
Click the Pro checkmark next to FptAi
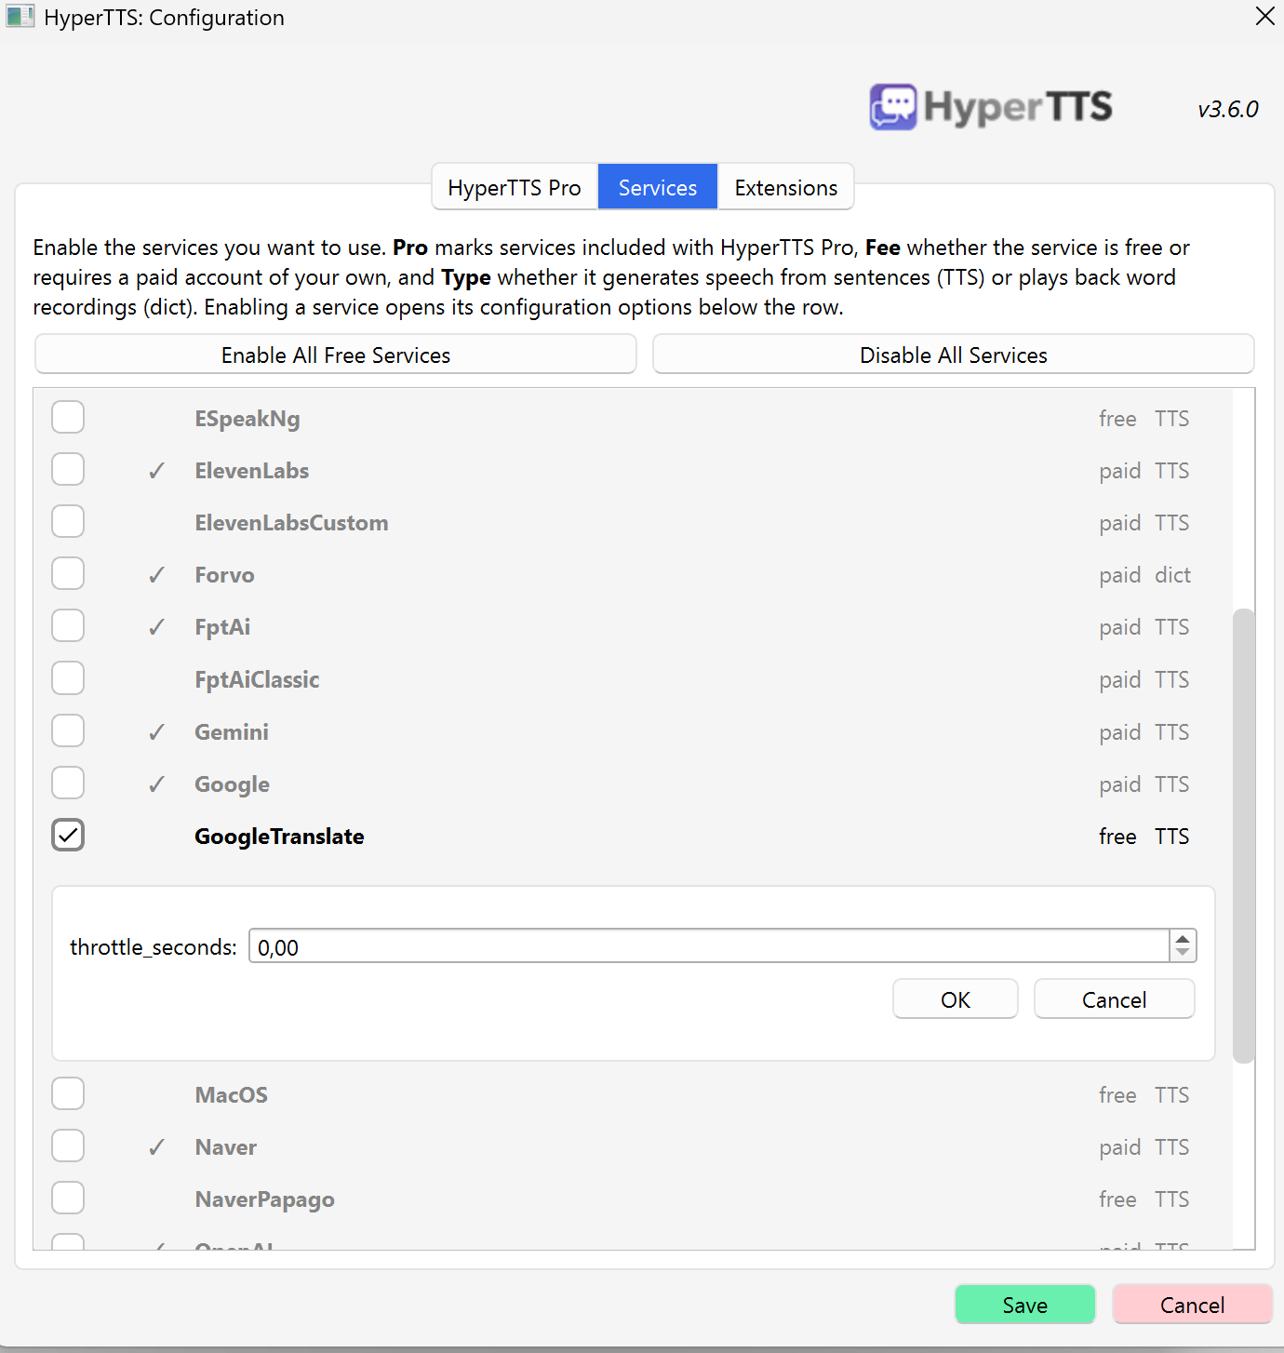click(x=157, y=627)
